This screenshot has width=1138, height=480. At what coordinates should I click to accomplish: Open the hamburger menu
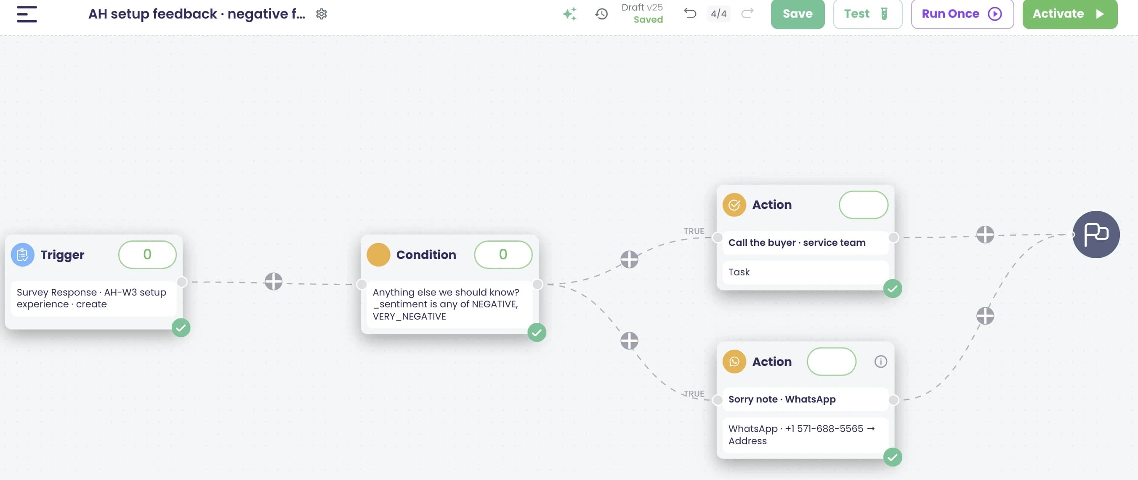[27, 14]
